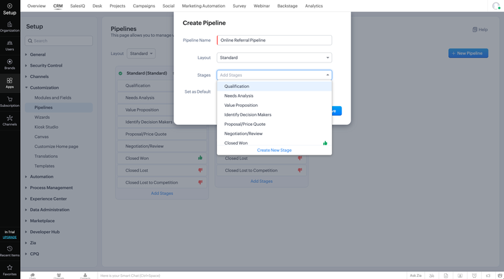Switch to the Desk tab

click(x=97, y=6)
